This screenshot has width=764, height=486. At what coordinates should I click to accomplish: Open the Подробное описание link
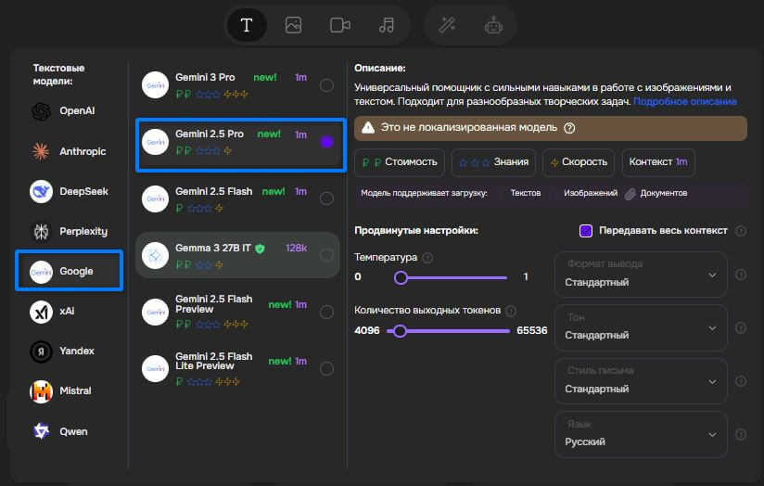(x=685, y=101)
